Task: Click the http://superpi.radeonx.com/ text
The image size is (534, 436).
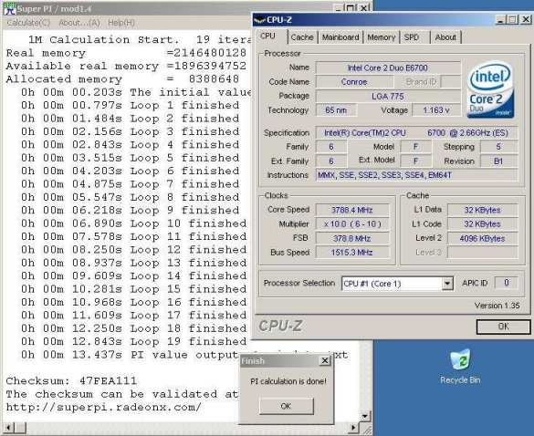Action: pos(103,407)
